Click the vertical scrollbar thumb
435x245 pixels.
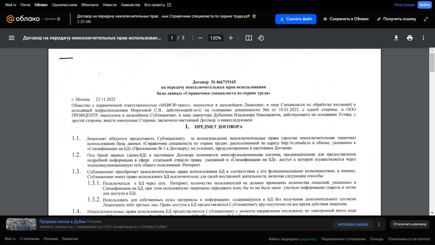click(432, 62)
